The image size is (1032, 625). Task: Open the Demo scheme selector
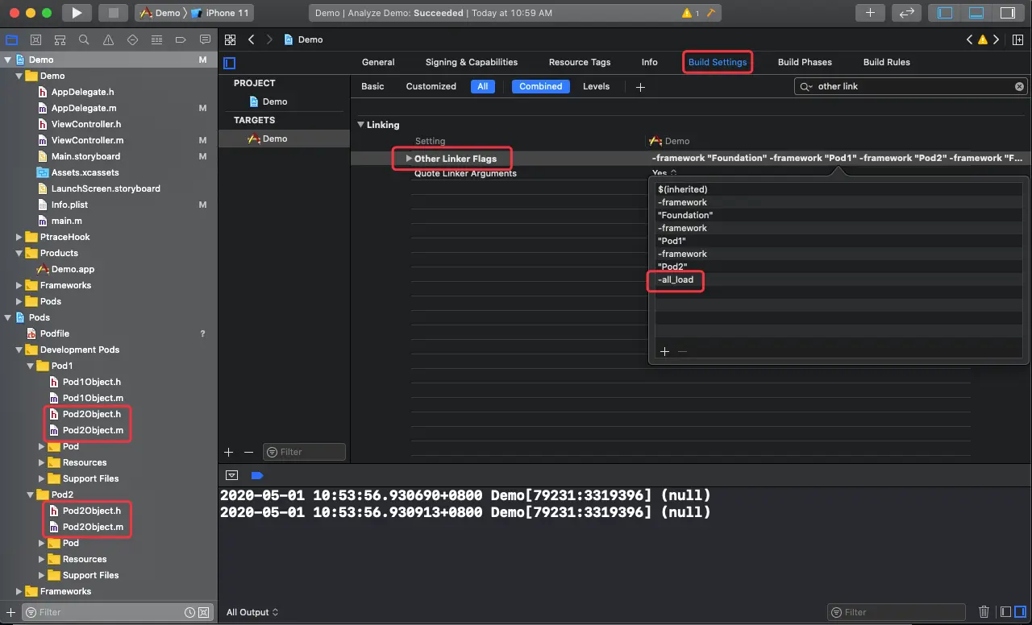tap(160, 13)
